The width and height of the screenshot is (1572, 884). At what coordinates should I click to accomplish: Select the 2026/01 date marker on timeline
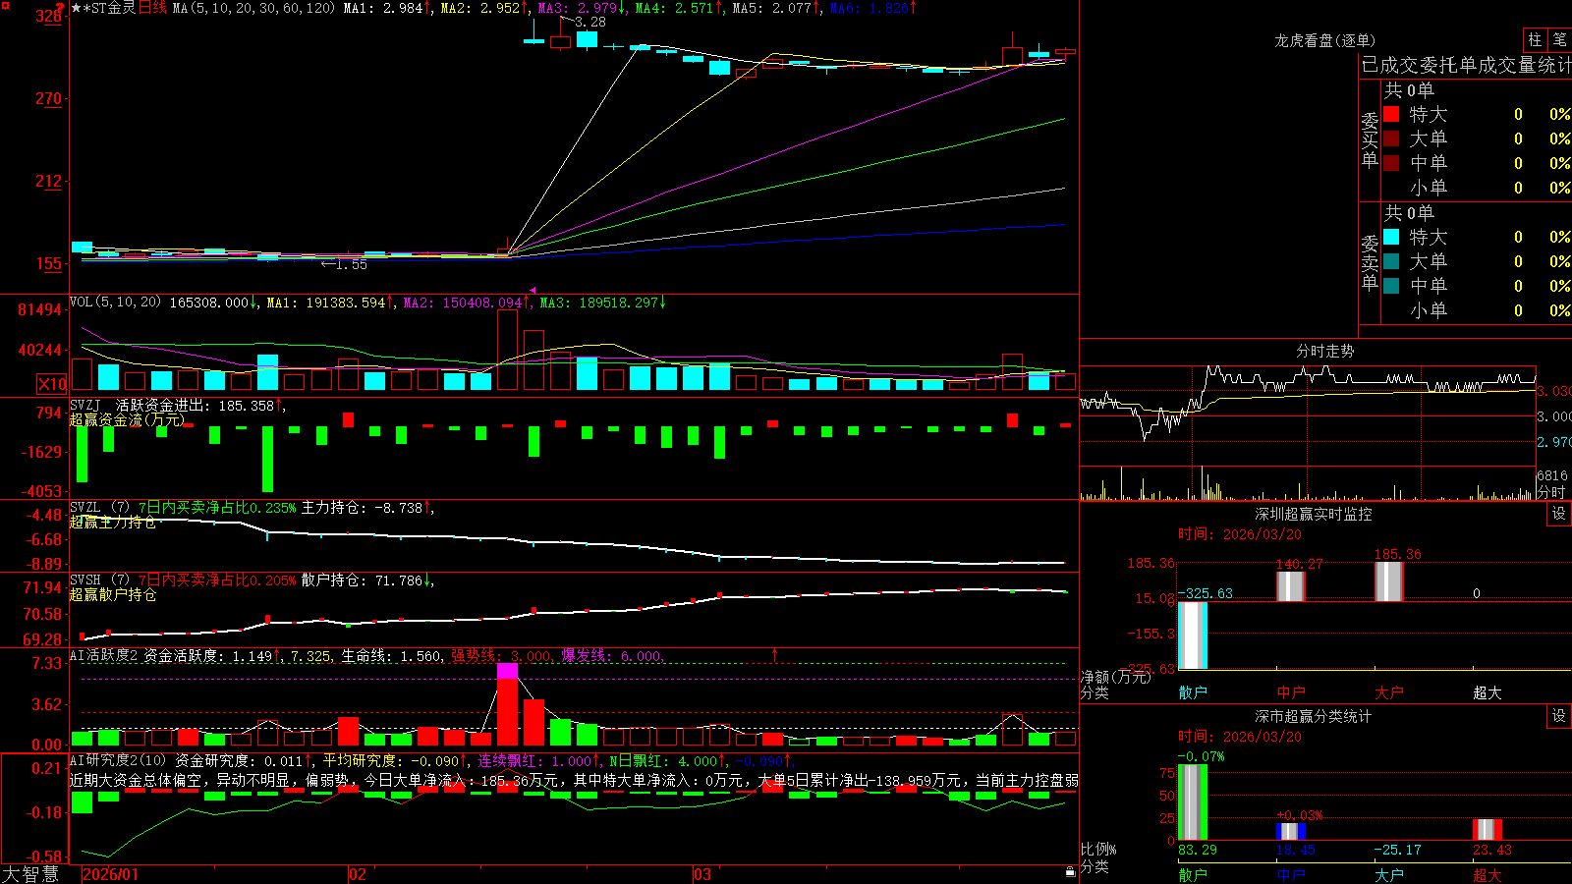111,874
